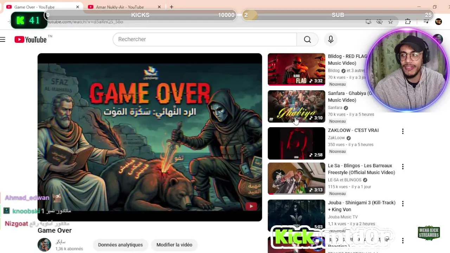Image resolution: width=450 pixels, height=253 pixels.
Task: Click the 1,36 k abonnés subscriber count
Action: pos(69,249)
